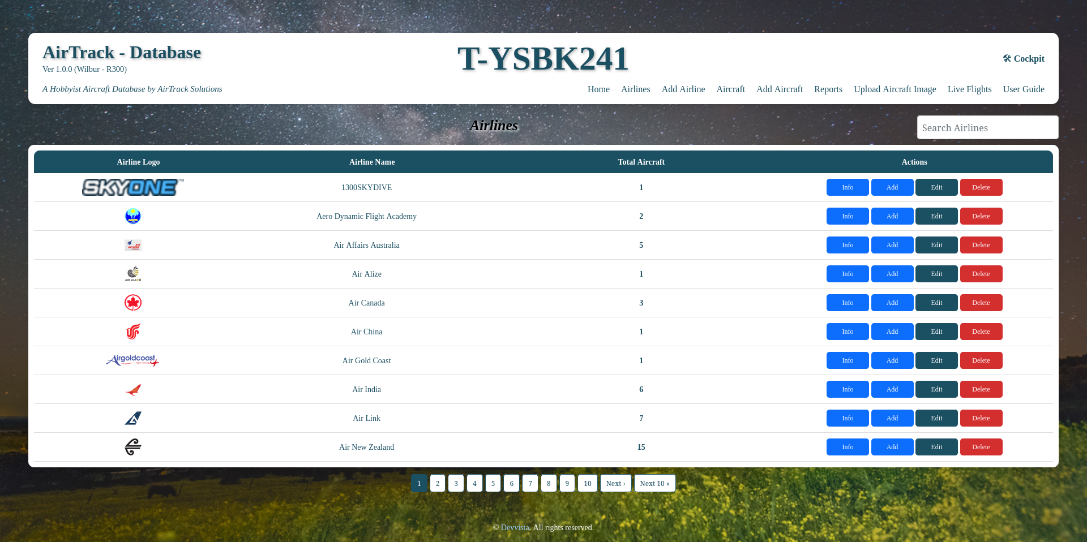1087x542 pixels.
Task: Go to pagination page 5
Action: [x=493, y=483]
